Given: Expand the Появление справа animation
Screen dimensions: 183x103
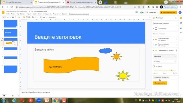Looking at the screenshot, I should 153,45.
